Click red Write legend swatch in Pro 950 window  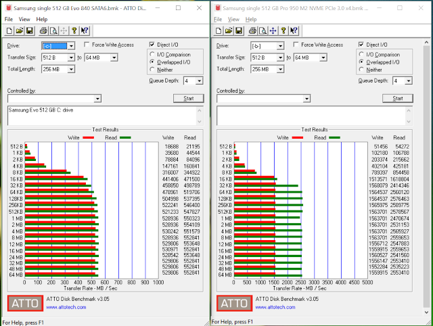(298, 137)
